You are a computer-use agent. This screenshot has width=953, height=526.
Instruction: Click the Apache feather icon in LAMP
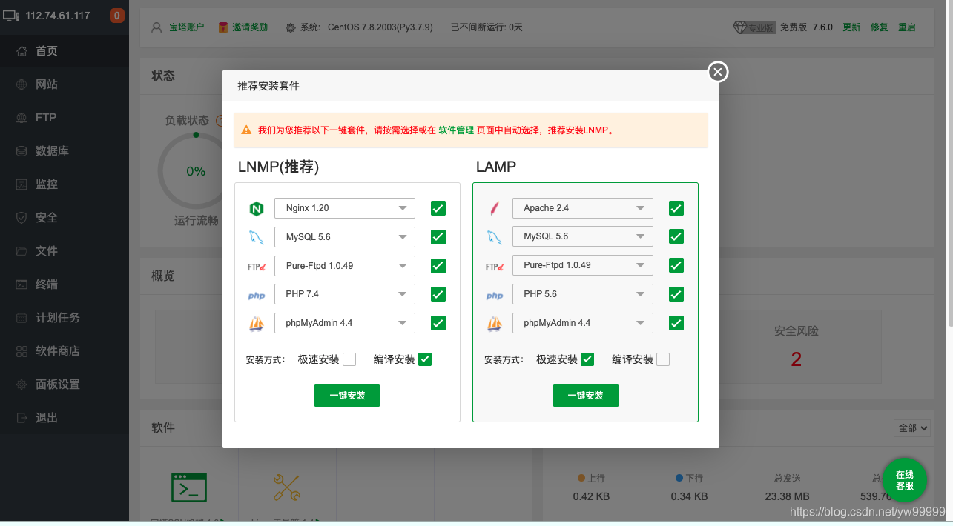[x=494, y=209]
